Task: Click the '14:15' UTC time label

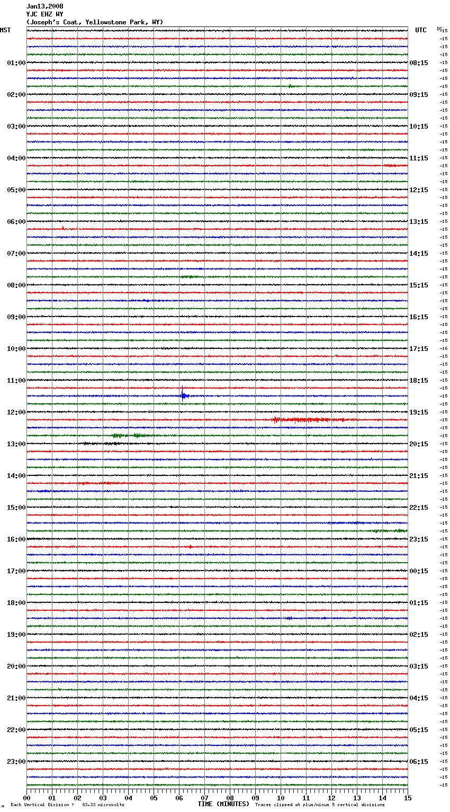Action: 419,254
